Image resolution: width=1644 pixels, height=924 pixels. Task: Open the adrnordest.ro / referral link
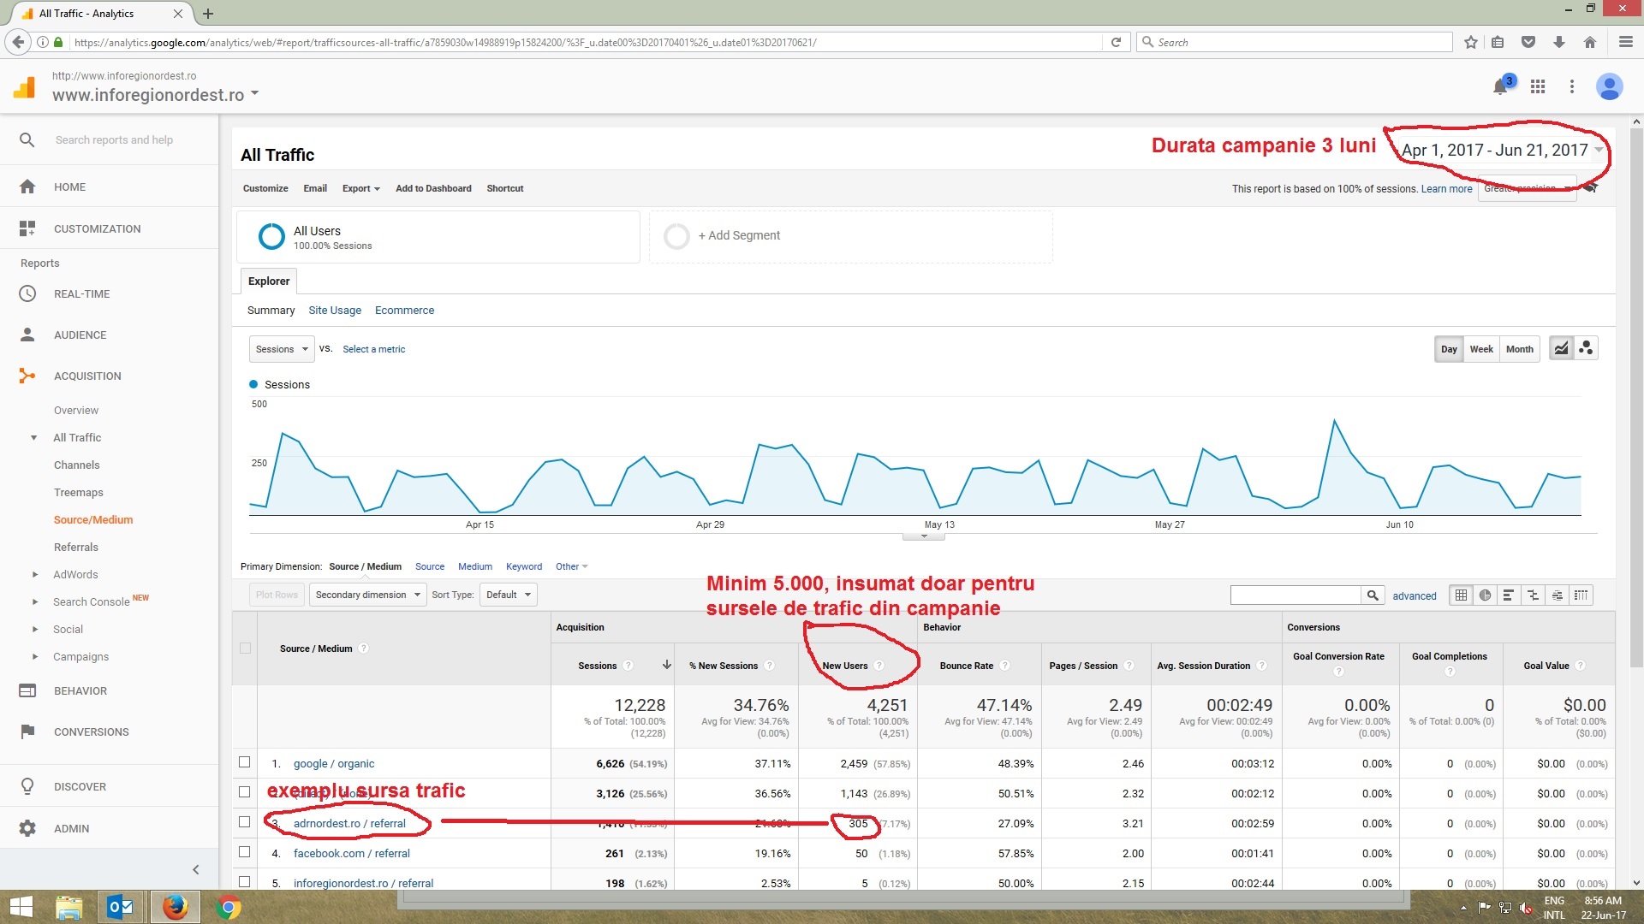pyautogui.click(x=349, y=824)
